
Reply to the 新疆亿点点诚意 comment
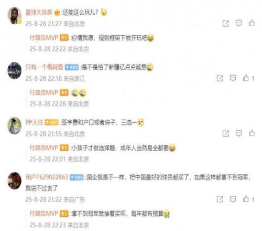click(233, 78)
